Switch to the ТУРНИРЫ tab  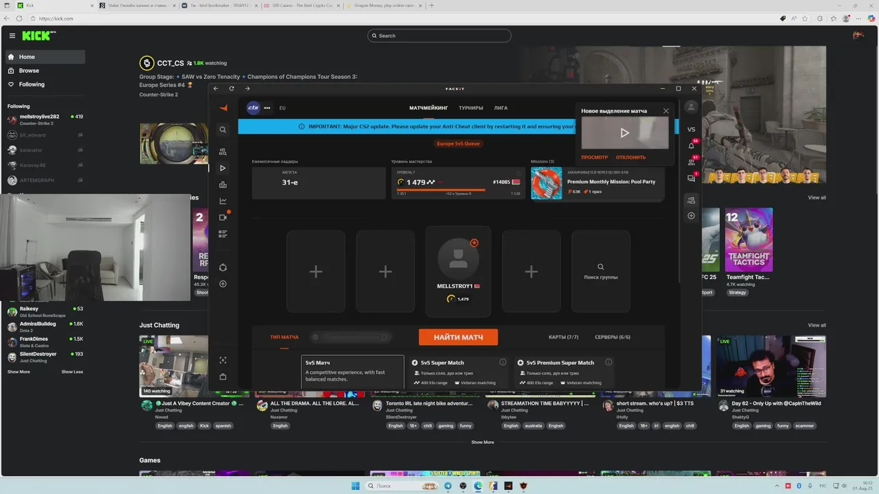pos(471,108)
